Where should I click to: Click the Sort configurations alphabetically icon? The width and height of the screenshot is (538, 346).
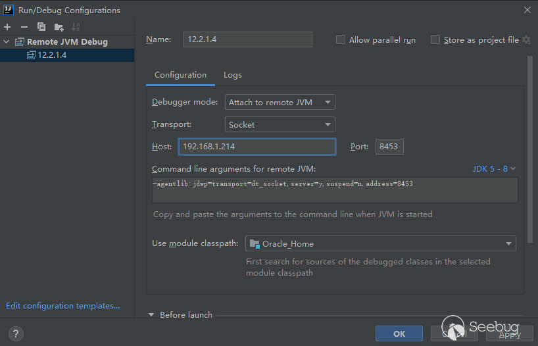click(x=76, y=27)
